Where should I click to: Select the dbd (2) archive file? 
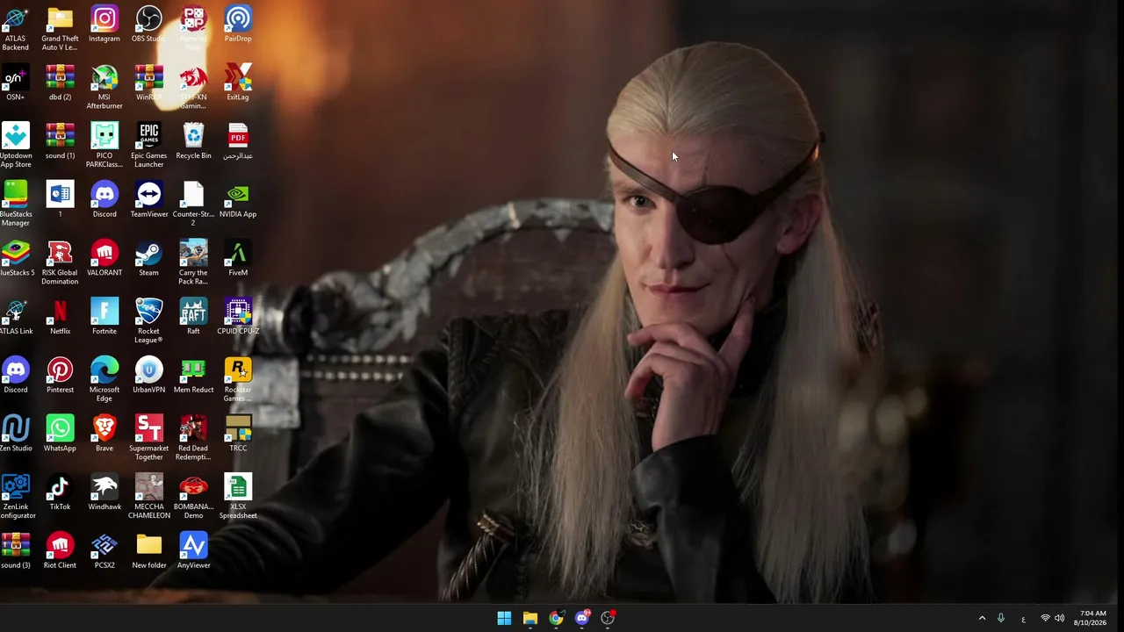pos(60,83)
